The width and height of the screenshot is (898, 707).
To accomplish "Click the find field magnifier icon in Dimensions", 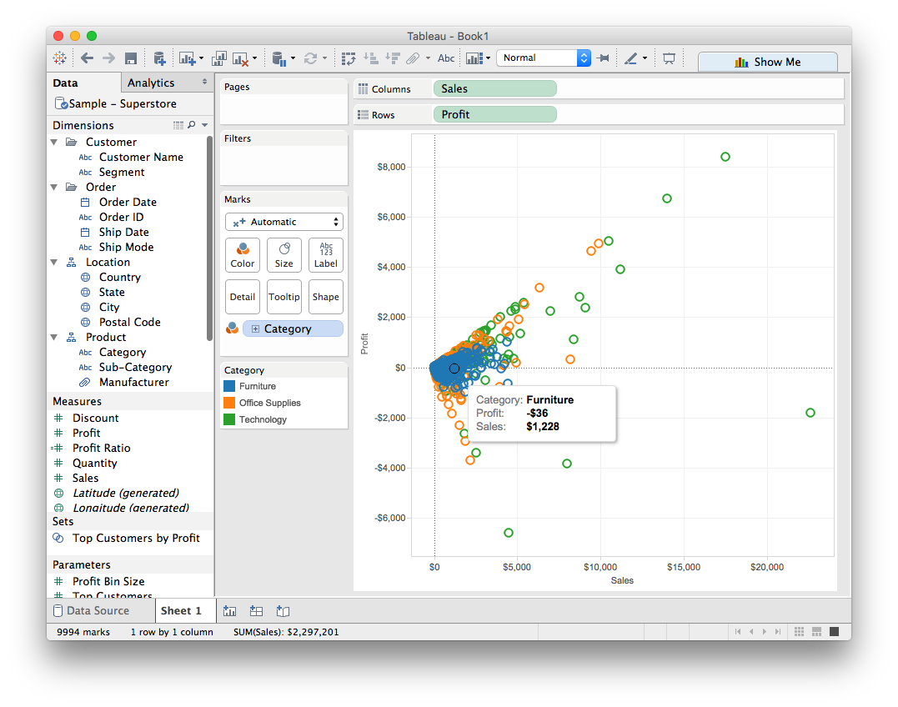I will coord(192,125).
